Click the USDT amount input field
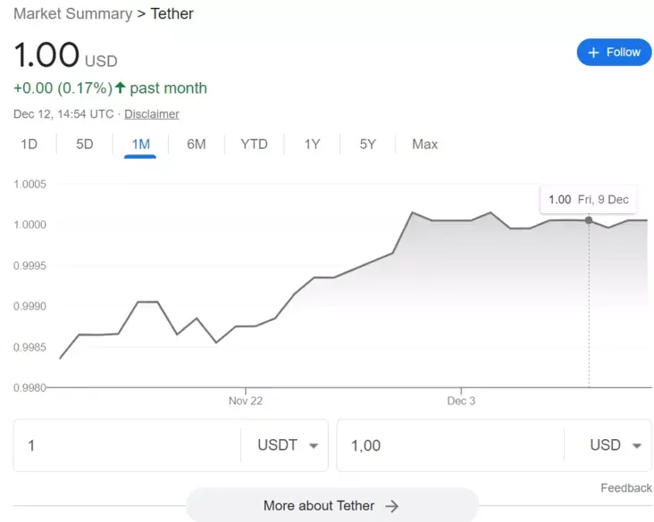 (125, 445)
